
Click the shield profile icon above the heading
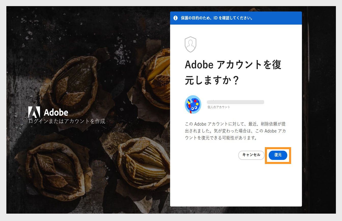tap(191, 44)
